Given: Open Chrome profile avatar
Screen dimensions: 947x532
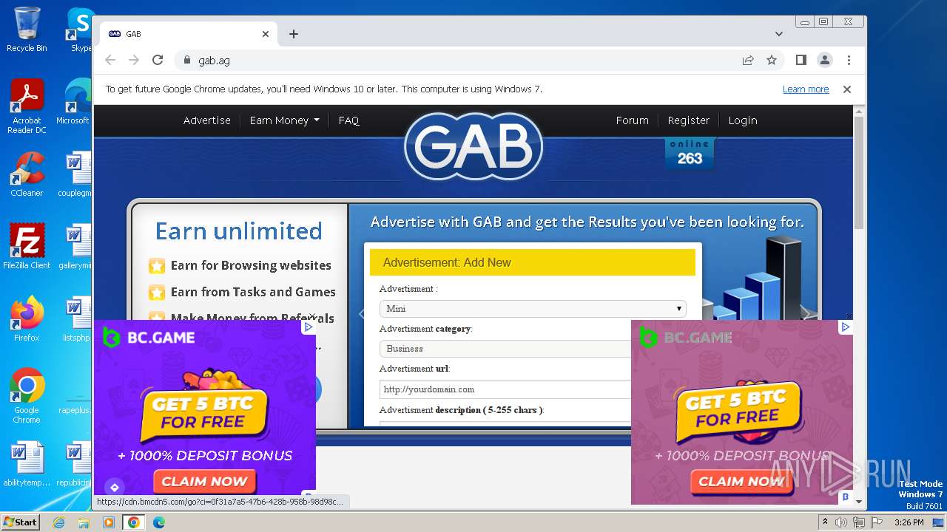Looking at the screenshot, I should [x=824, y=60].
